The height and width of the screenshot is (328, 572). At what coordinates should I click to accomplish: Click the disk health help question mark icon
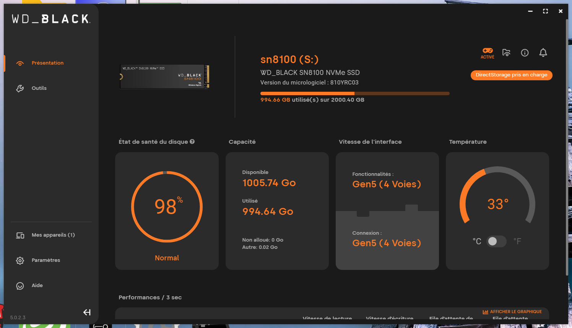(x=192, y=141)
